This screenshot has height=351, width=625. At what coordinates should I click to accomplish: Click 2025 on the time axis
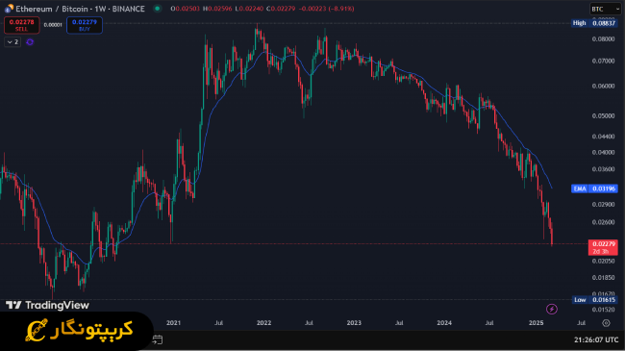pyautogui.click(x=536, y=323)
